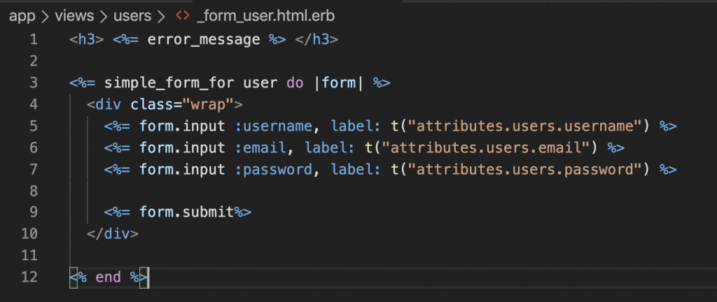This screenshot has width=717, height=302.
Task: Click line number 1 in the gutter
Action: point(33,40)
